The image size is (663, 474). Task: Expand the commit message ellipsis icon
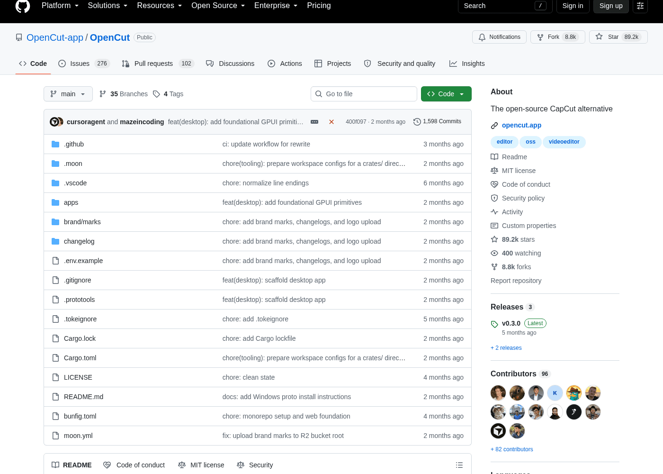point(314,122)
